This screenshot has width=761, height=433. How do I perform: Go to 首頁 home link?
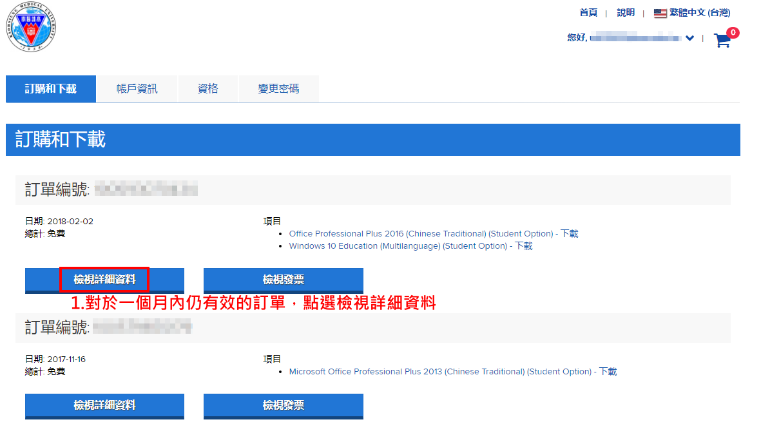(x=588, y=13)
